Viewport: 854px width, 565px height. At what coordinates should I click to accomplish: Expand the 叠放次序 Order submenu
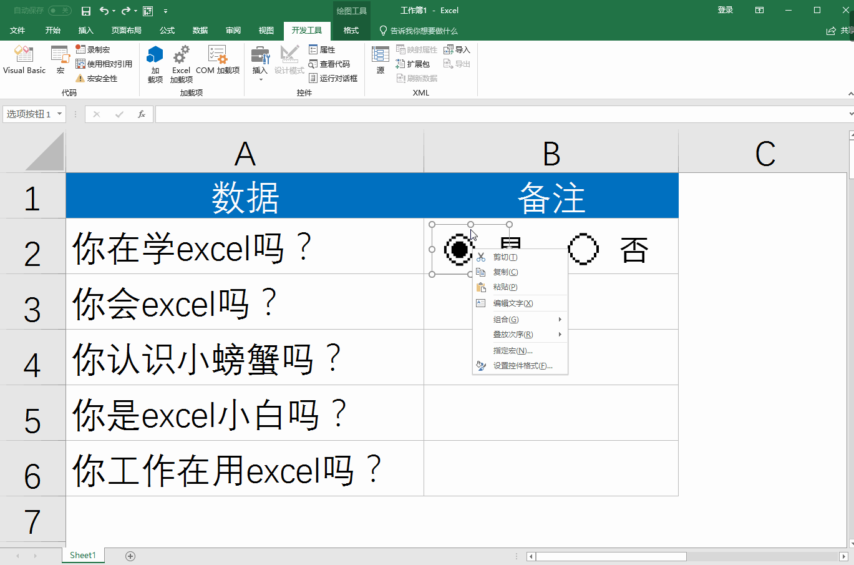point(520,335)
